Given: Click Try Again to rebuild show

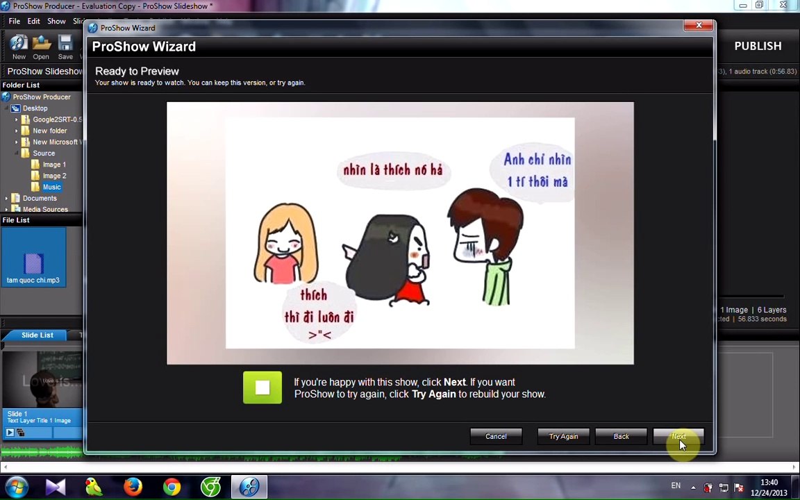Looking at the screenshot, I should point(563,436).
